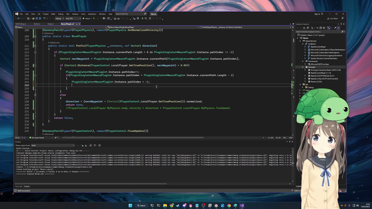This screenshot has height=209, width=372.
Task: Click the Search Solution Explorer field
Action: (320, 32)
